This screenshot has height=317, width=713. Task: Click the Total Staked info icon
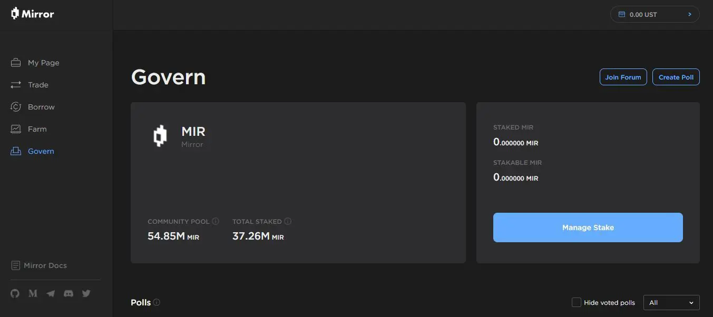click(x=288, y=221)
